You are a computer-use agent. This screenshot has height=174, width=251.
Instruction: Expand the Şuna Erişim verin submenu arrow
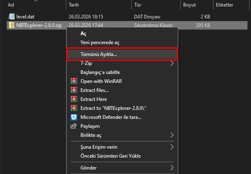coord(172,147)
